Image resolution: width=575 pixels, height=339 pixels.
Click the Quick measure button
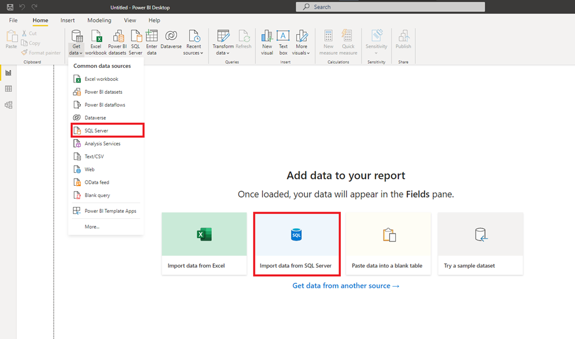[x=348, y=42]
